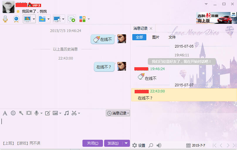Viewport: 237px width, 150px height.
Task: Click into the message input field
Action: coord(65,128)
